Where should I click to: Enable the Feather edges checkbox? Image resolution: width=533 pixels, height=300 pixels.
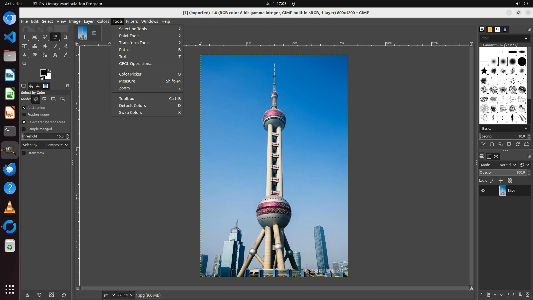point(24,115)
